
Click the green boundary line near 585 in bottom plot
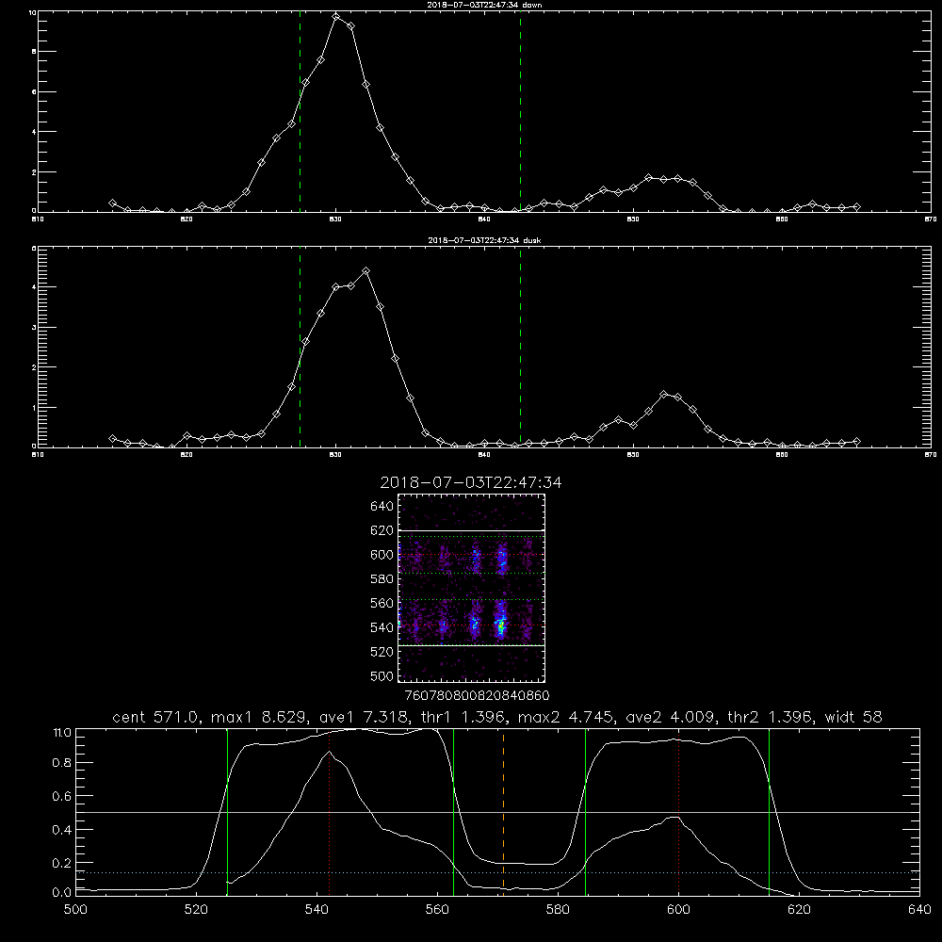tap(586, 811)
